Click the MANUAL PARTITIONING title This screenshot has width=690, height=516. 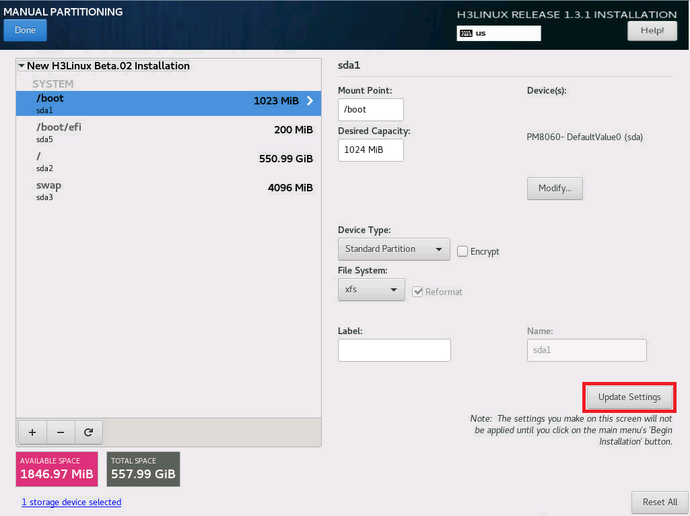click(63, 12)
